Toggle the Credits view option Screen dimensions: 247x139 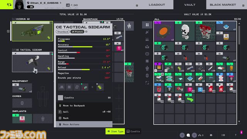(x=133, y=131)
